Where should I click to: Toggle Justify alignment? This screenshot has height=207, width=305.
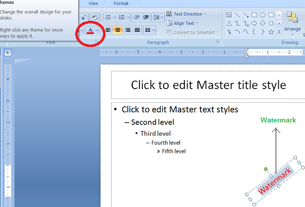point(137,30)
